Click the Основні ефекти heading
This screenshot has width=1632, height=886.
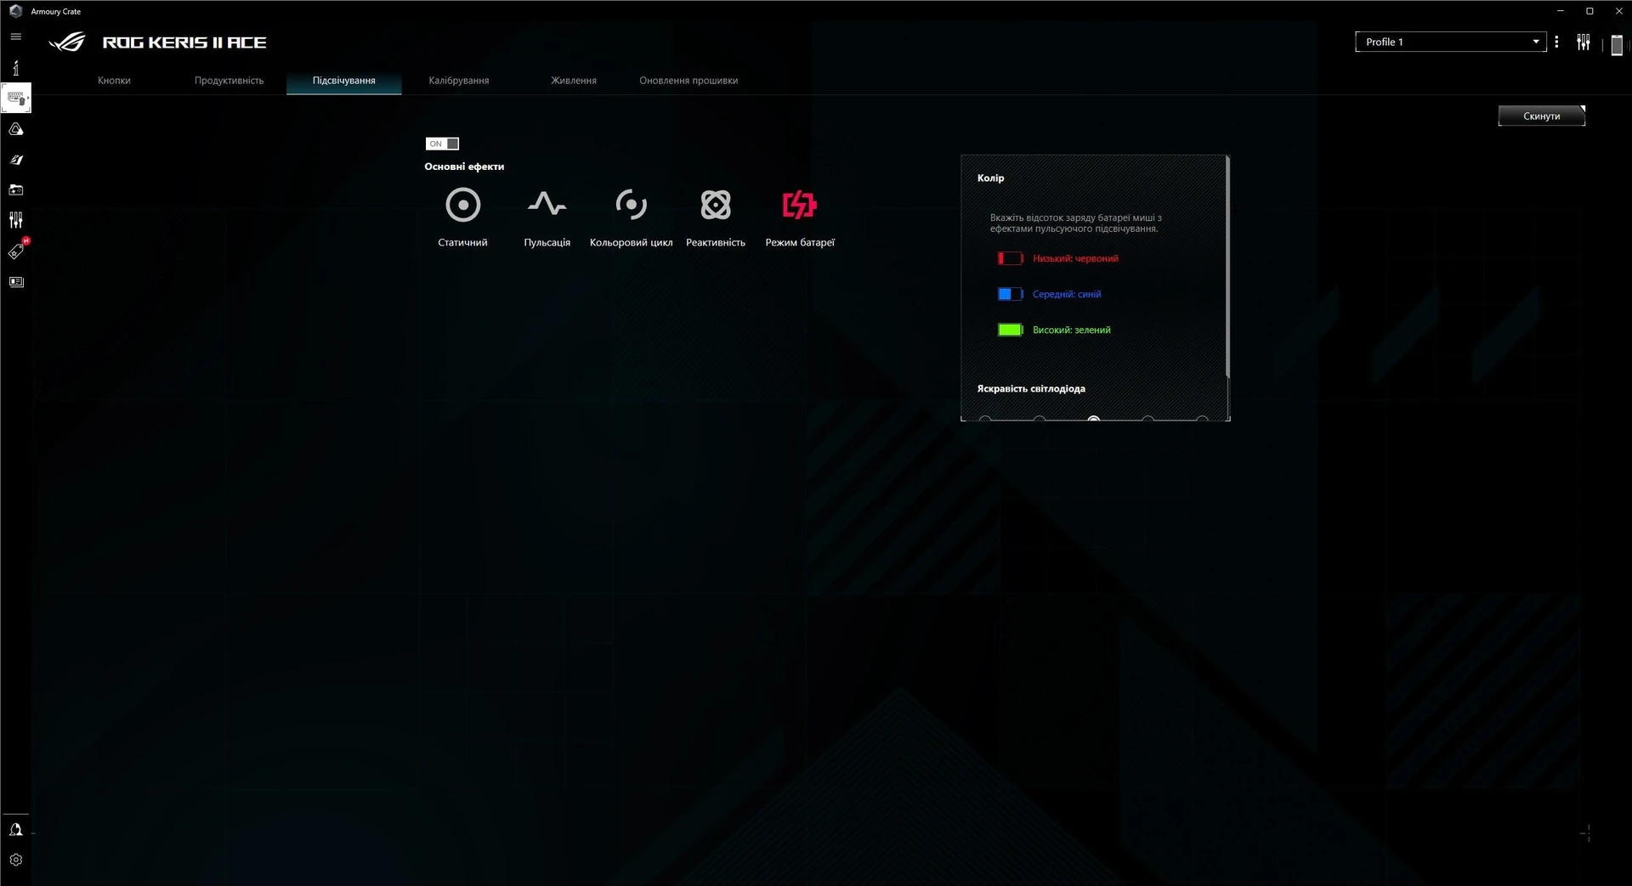pos(464,166)
